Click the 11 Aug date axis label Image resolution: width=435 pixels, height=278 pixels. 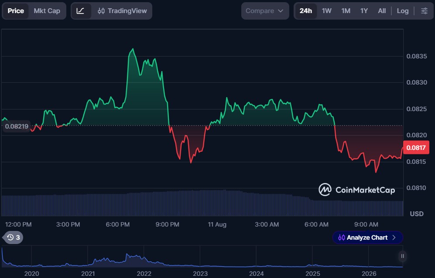[217, 224]
